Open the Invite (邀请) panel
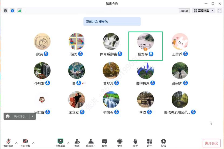The height and width of the screenshot is (149, 224). pyautogui.click(x=77, y=143)
